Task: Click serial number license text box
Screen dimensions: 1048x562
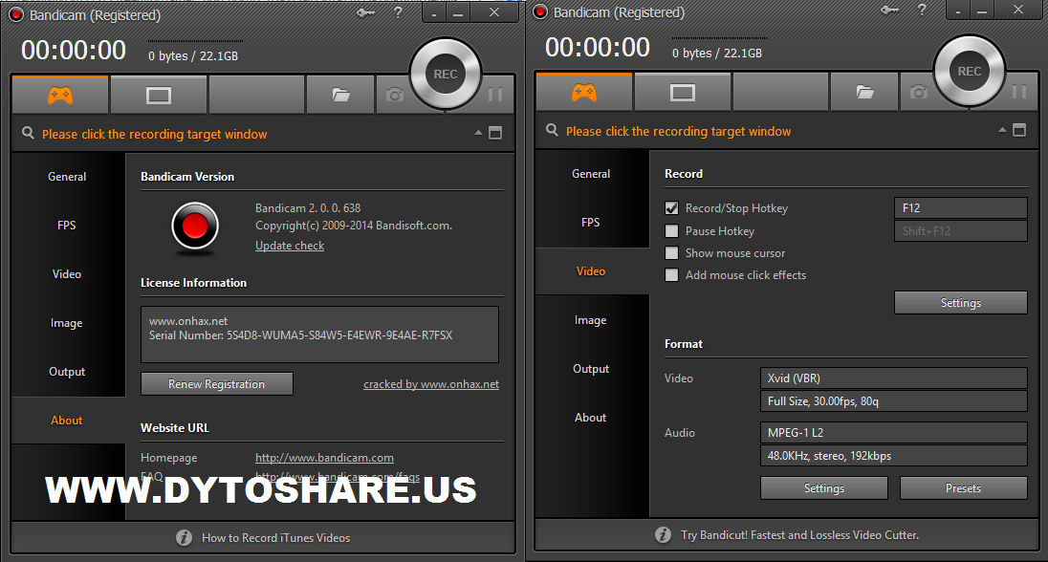Action: tap(319, 335)
